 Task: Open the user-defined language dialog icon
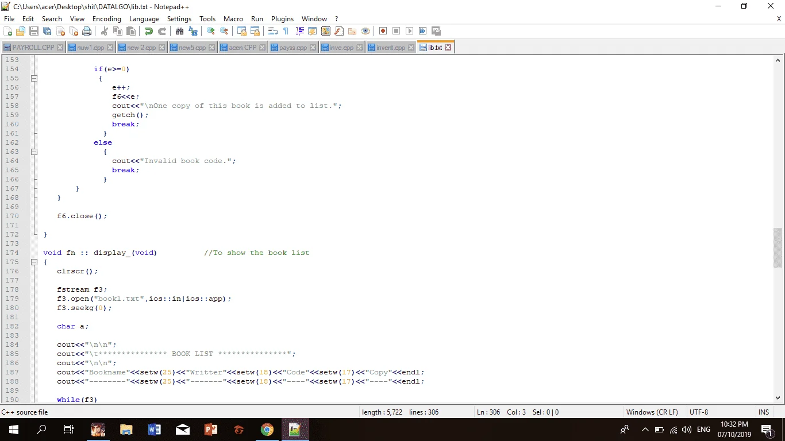tap(313, 31)
